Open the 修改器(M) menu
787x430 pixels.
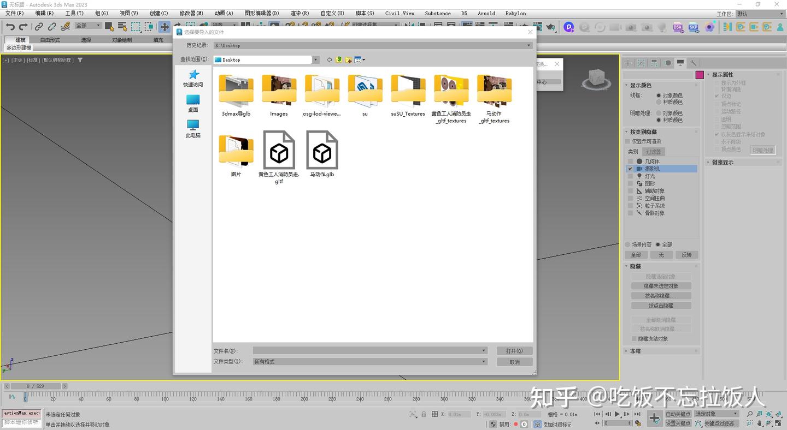[191, 13]
